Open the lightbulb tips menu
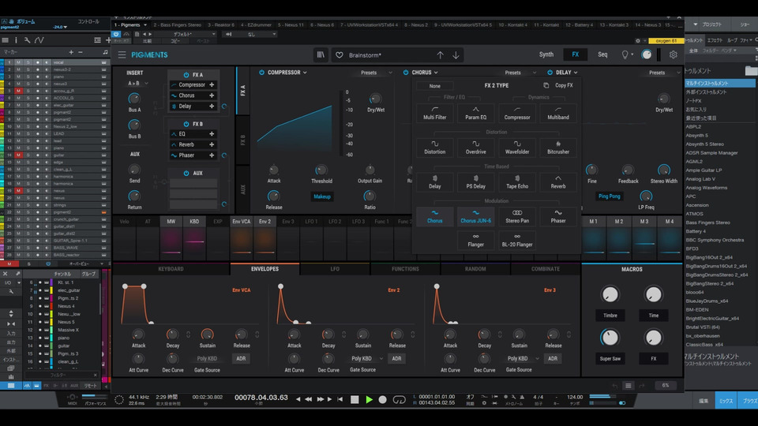This screenshot has width=758, height=426. pyautogui.click(x=626, y=54)
